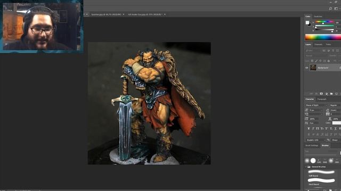
Task: Switch to the first document tab
Action: coord(106,14)
